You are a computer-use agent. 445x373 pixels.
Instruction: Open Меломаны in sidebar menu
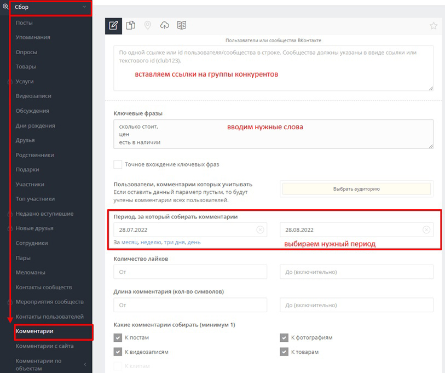tap(30, 272)
